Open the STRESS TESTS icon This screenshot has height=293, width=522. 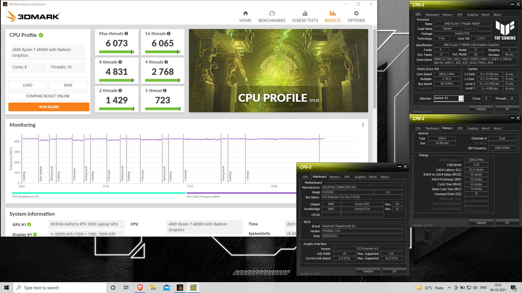point(305,13)
